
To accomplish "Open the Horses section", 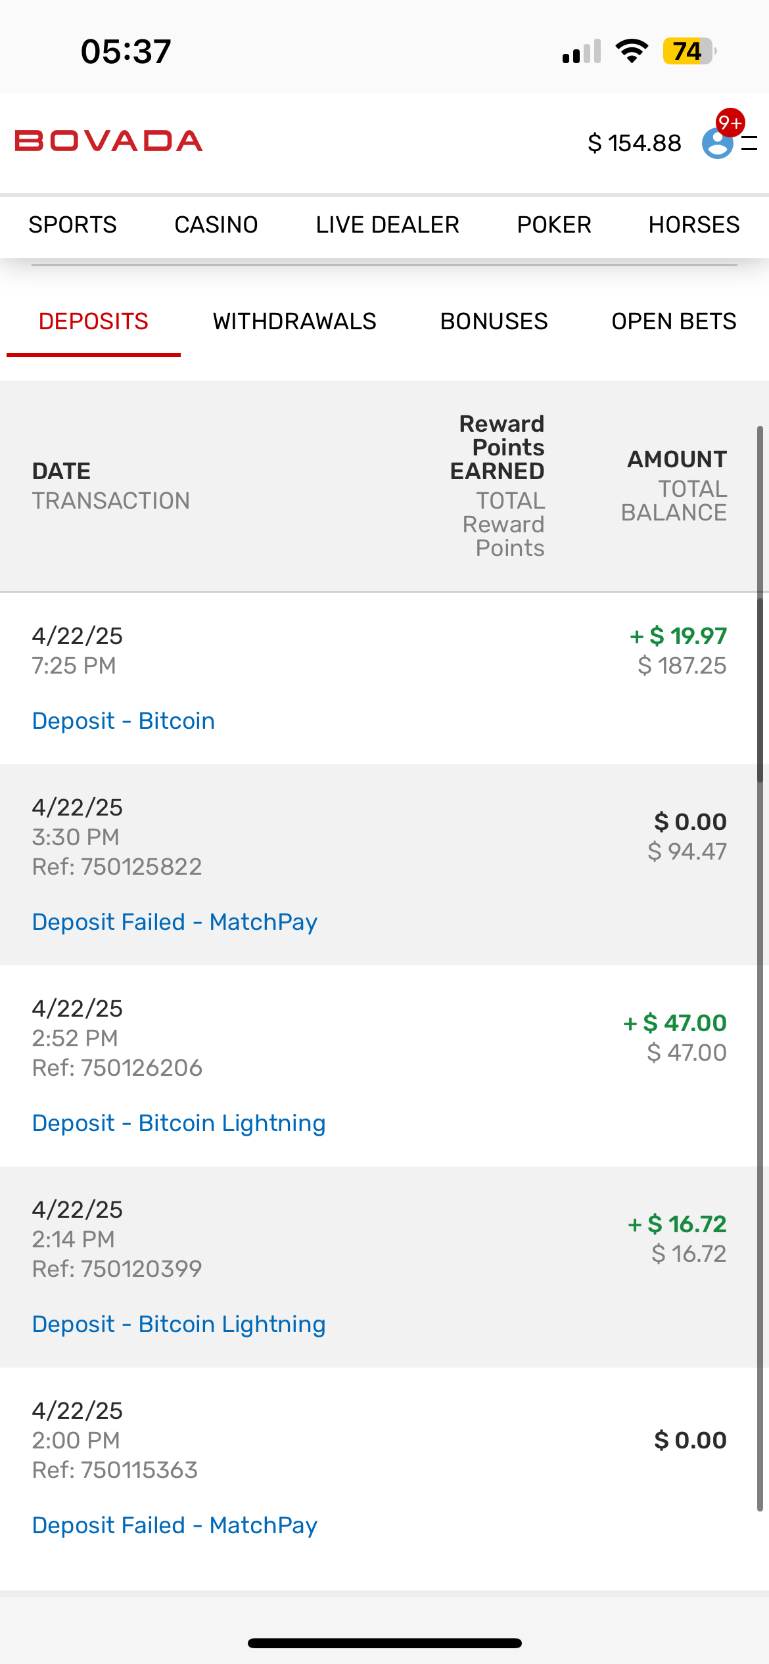I will [x=693, y=225].
